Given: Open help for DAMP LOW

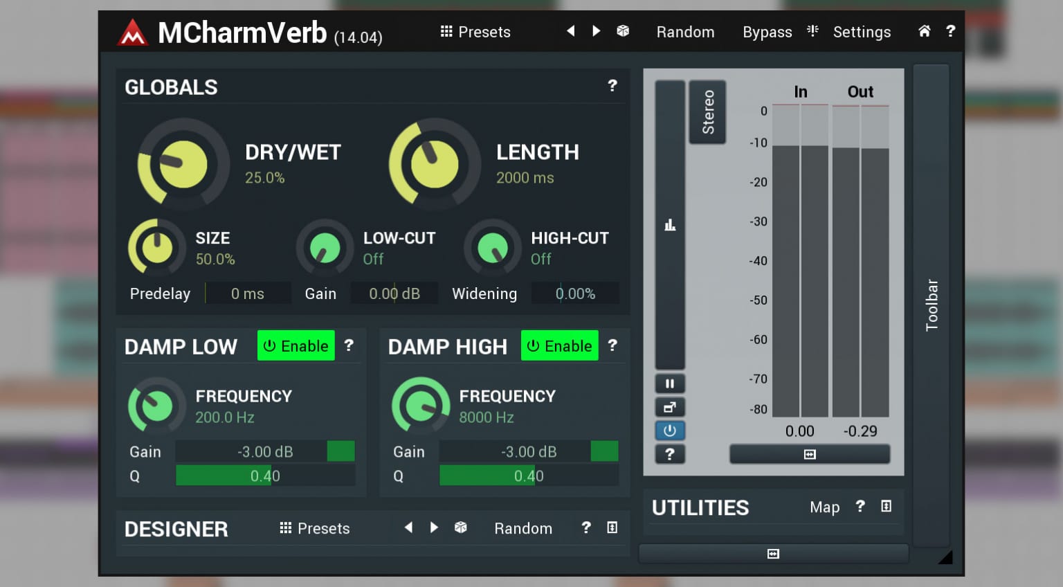Looking at the screenshot, I should pyautogui.click(x=349, y=345).
